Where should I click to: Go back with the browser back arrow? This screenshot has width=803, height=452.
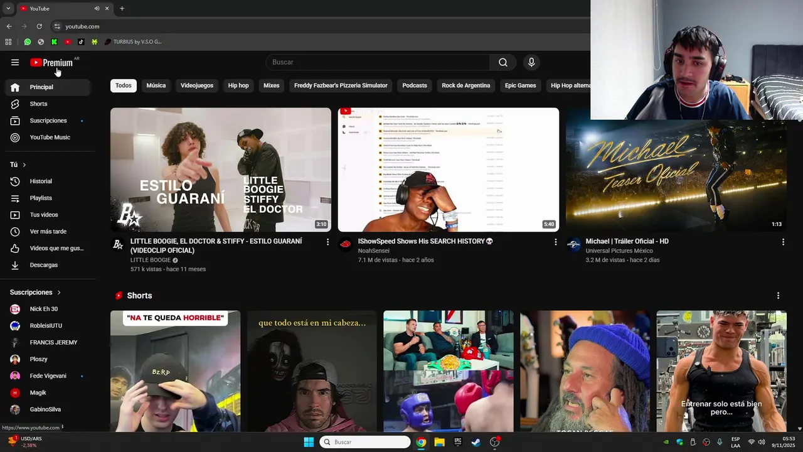9,26
